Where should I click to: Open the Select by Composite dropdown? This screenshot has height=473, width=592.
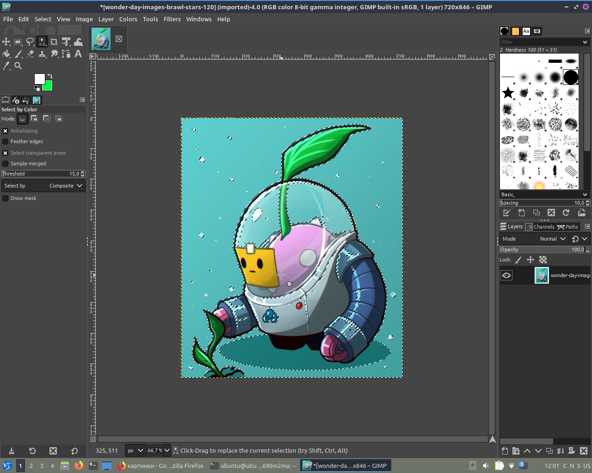click(x=43, y=186)
